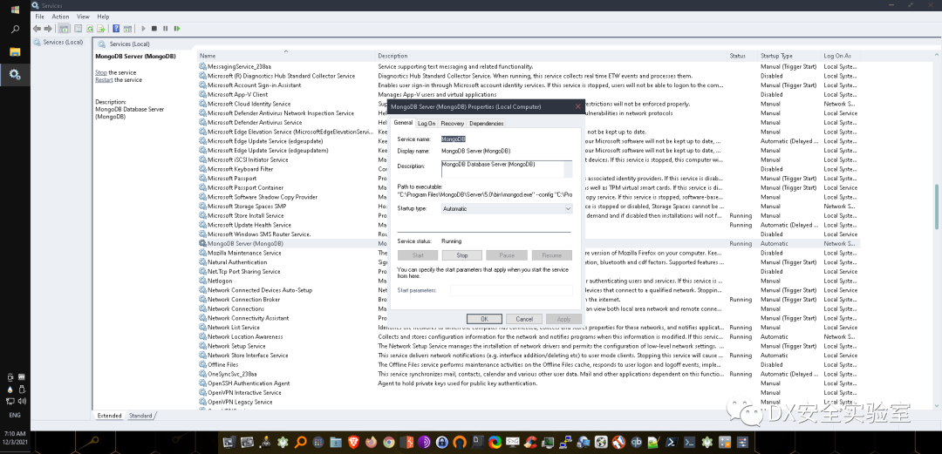
Task: Click the Stop Service square toolbar icon
Action: pyautogui.click(x=154, y=28)
